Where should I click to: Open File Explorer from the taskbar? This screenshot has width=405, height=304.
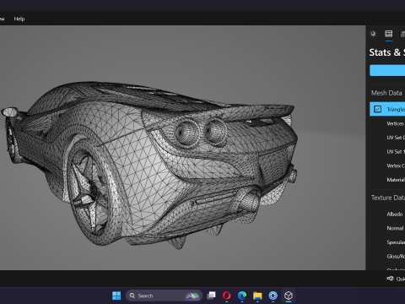click(x=257, y=296)
